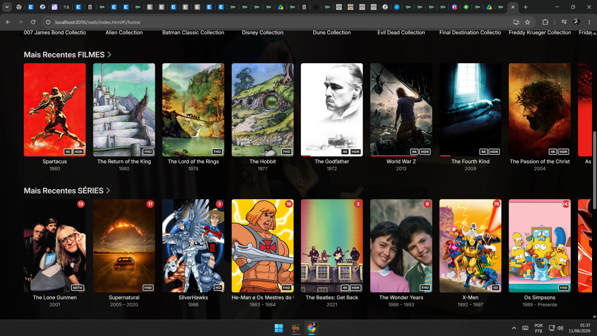The width and height of the screenshot is (597, 336).
Task: Open the Mais Recentes SÉRIES heading
Action: click(x=64, y=191)
